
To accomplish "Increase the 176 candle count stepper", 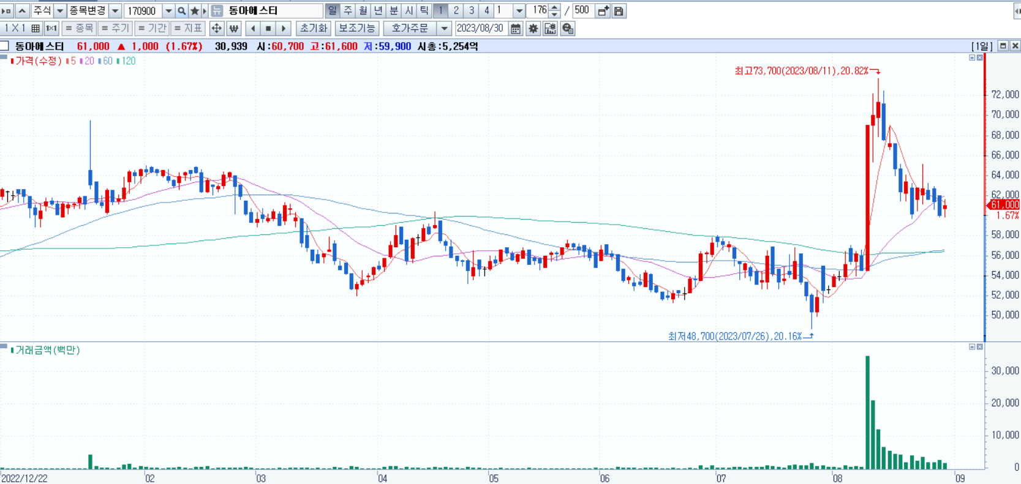I will (x=554, y=7).
